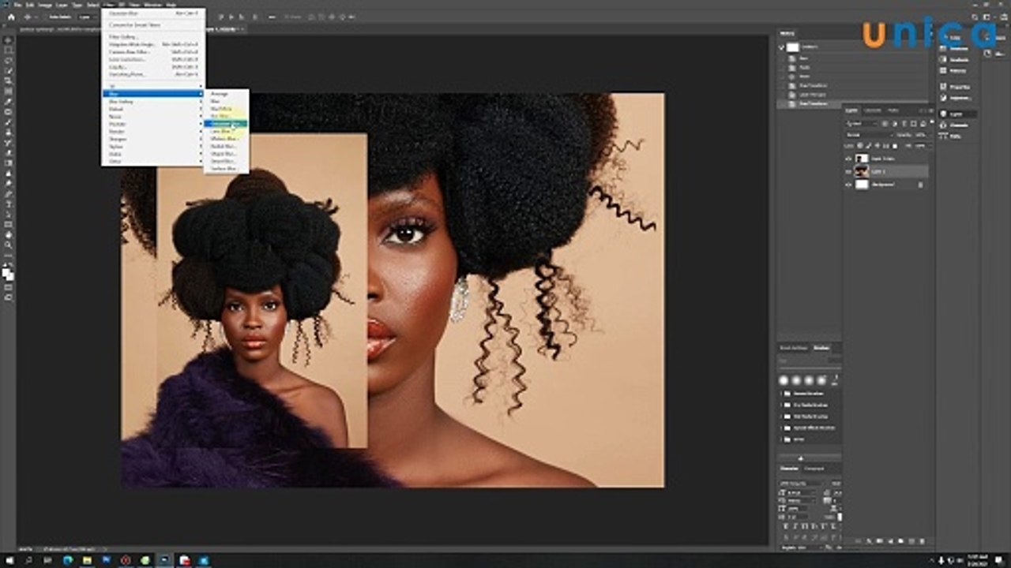Choose Surface Blur in the Blur submenu
The image size is (1011, 568).
pyautogui.click(x=225, y=169)
